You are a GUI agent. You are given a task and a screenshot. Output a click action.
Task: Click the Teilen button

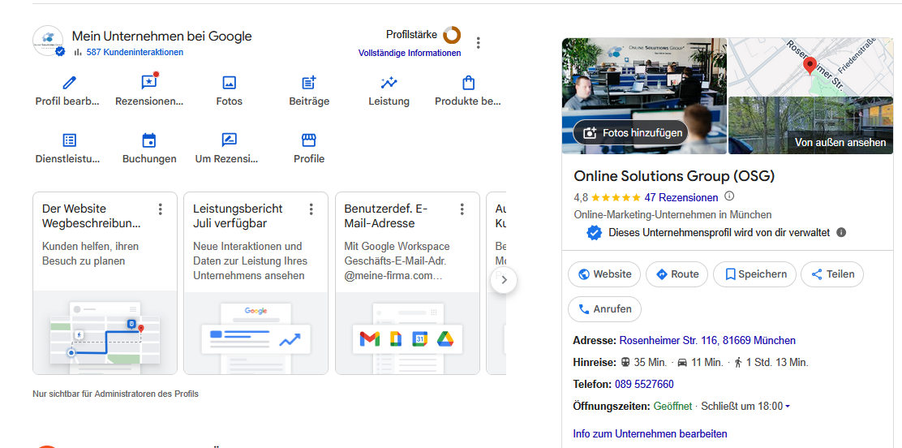832,274
